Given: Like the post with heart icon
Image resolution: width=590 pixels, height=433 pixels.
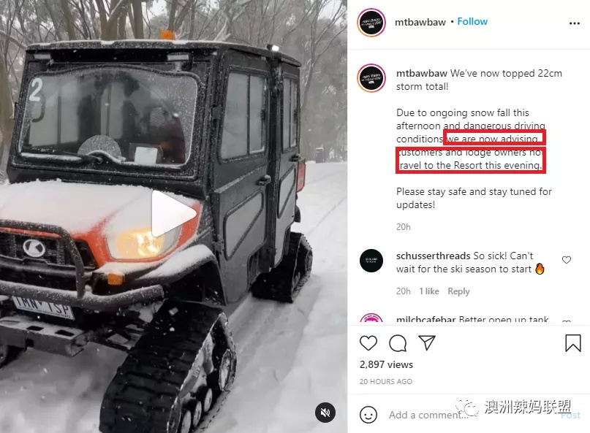Looking at the screenshot, I should [x=368, y=342].
